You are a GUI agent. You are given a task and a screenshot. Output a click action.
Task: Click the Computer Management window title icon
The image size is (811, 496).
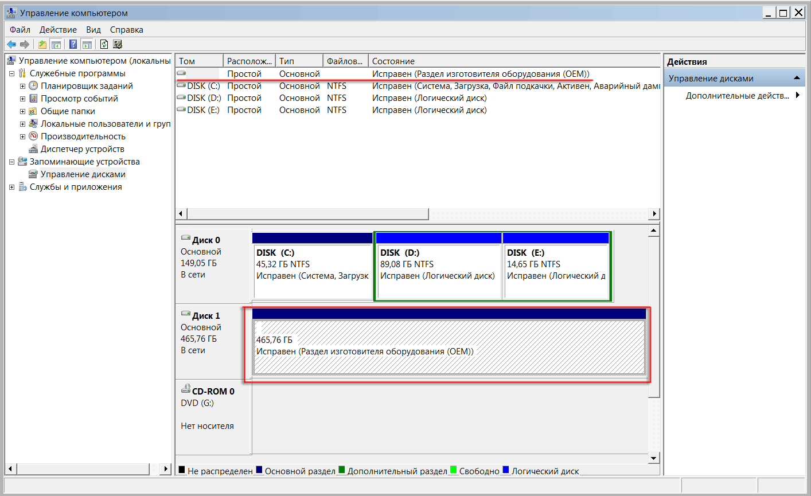(11, 13)
